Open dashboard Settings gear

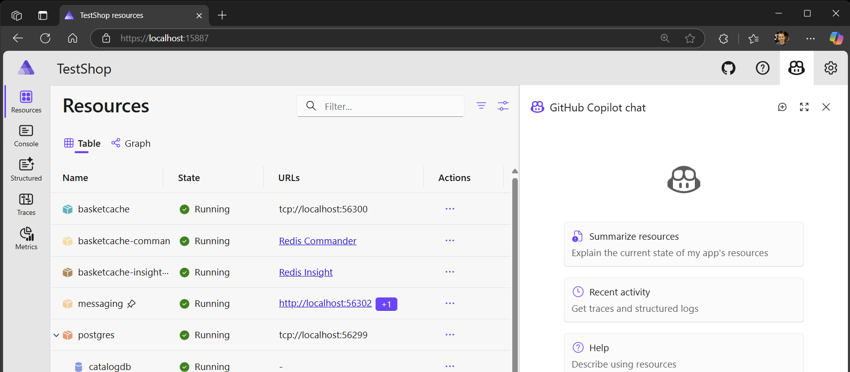click(x=831, y=68)
